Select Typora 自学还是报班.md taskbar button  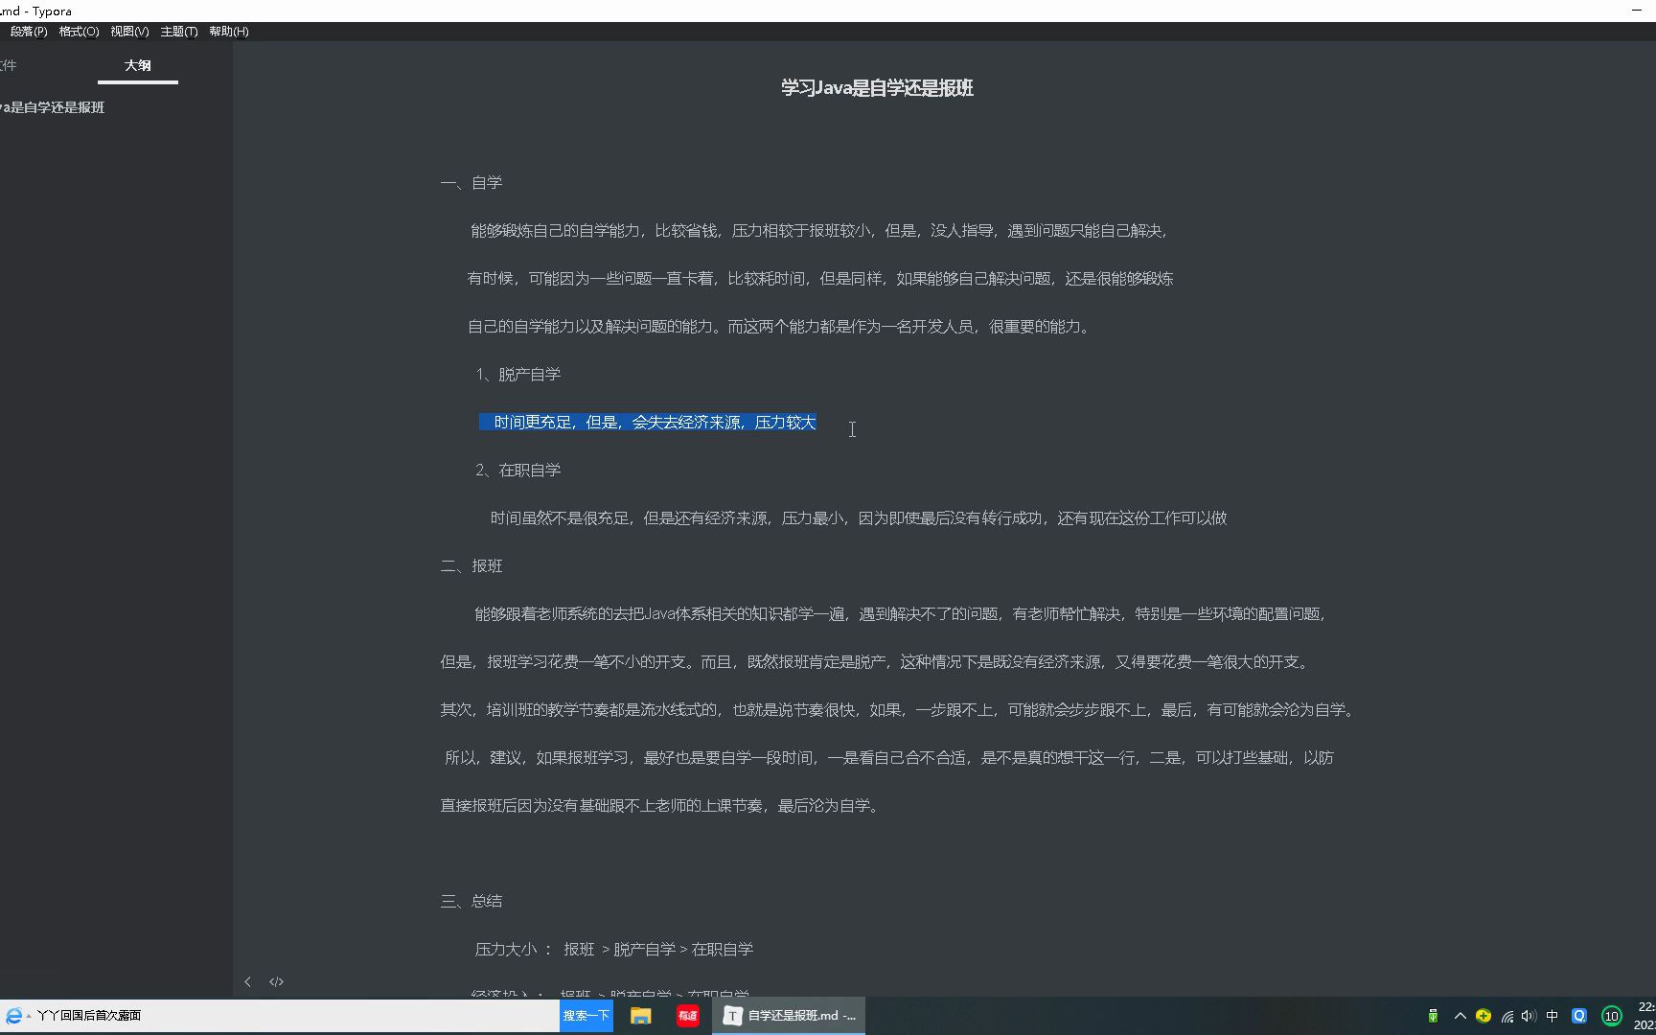[789, 1016]
